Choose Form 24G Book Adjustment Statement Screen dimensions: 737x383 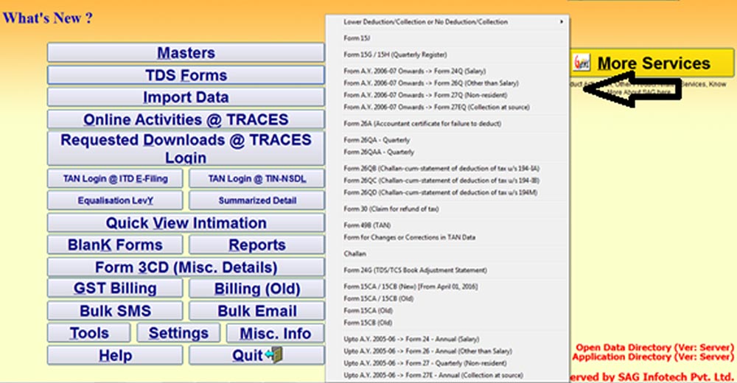click(x=415, y=270)
